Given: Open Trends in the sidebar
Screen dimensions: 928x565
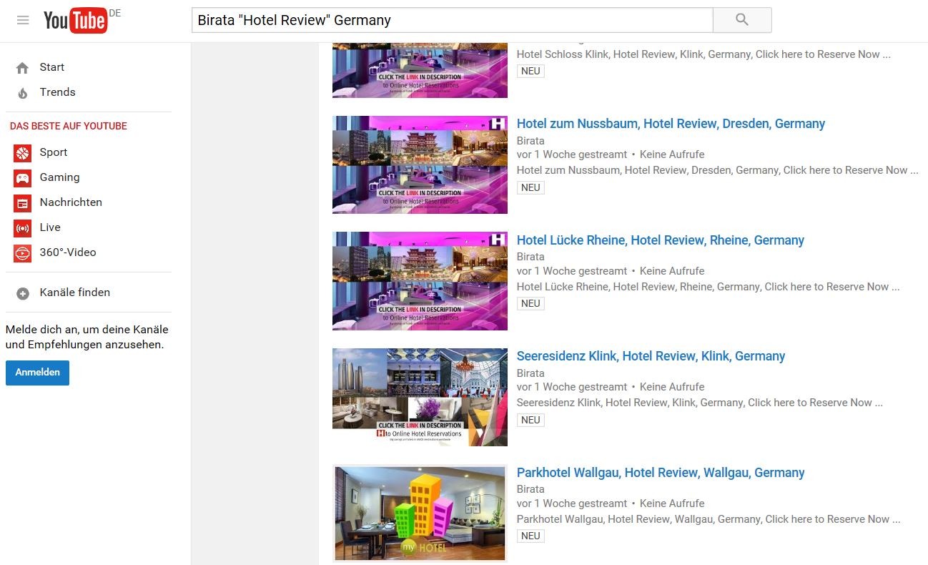Looking at the screenshot, I should pos(58,92).
